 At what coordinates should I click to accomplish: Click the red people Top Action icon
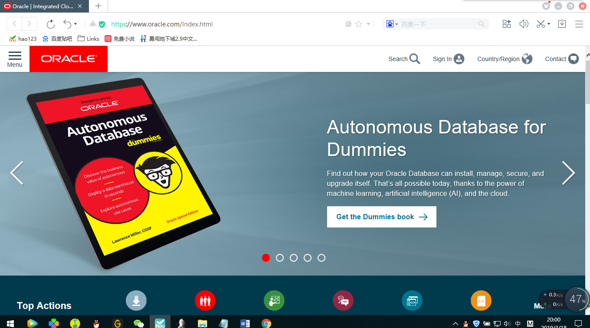205,300
